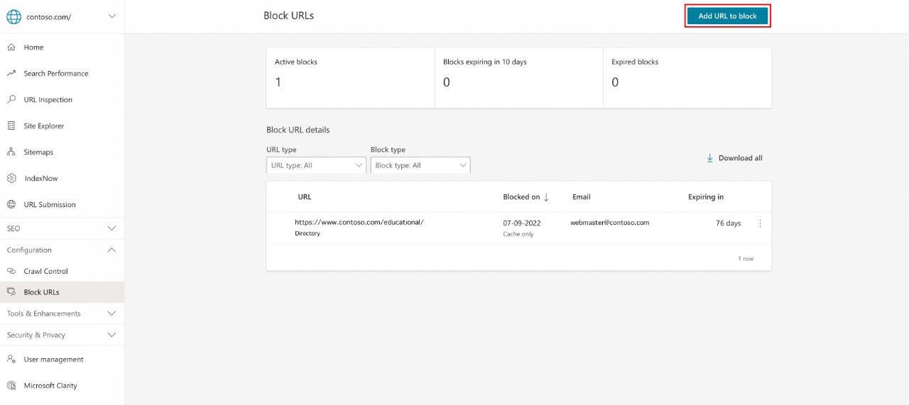
Task: Click the Search Performance chart icon
Action: pyautogui.click(x=11, y=74)
